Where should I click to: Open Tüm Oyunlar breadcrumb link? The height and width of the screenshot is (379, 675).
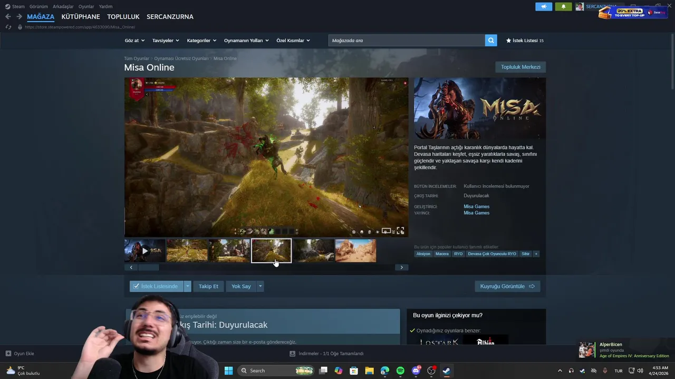point(137,58)
